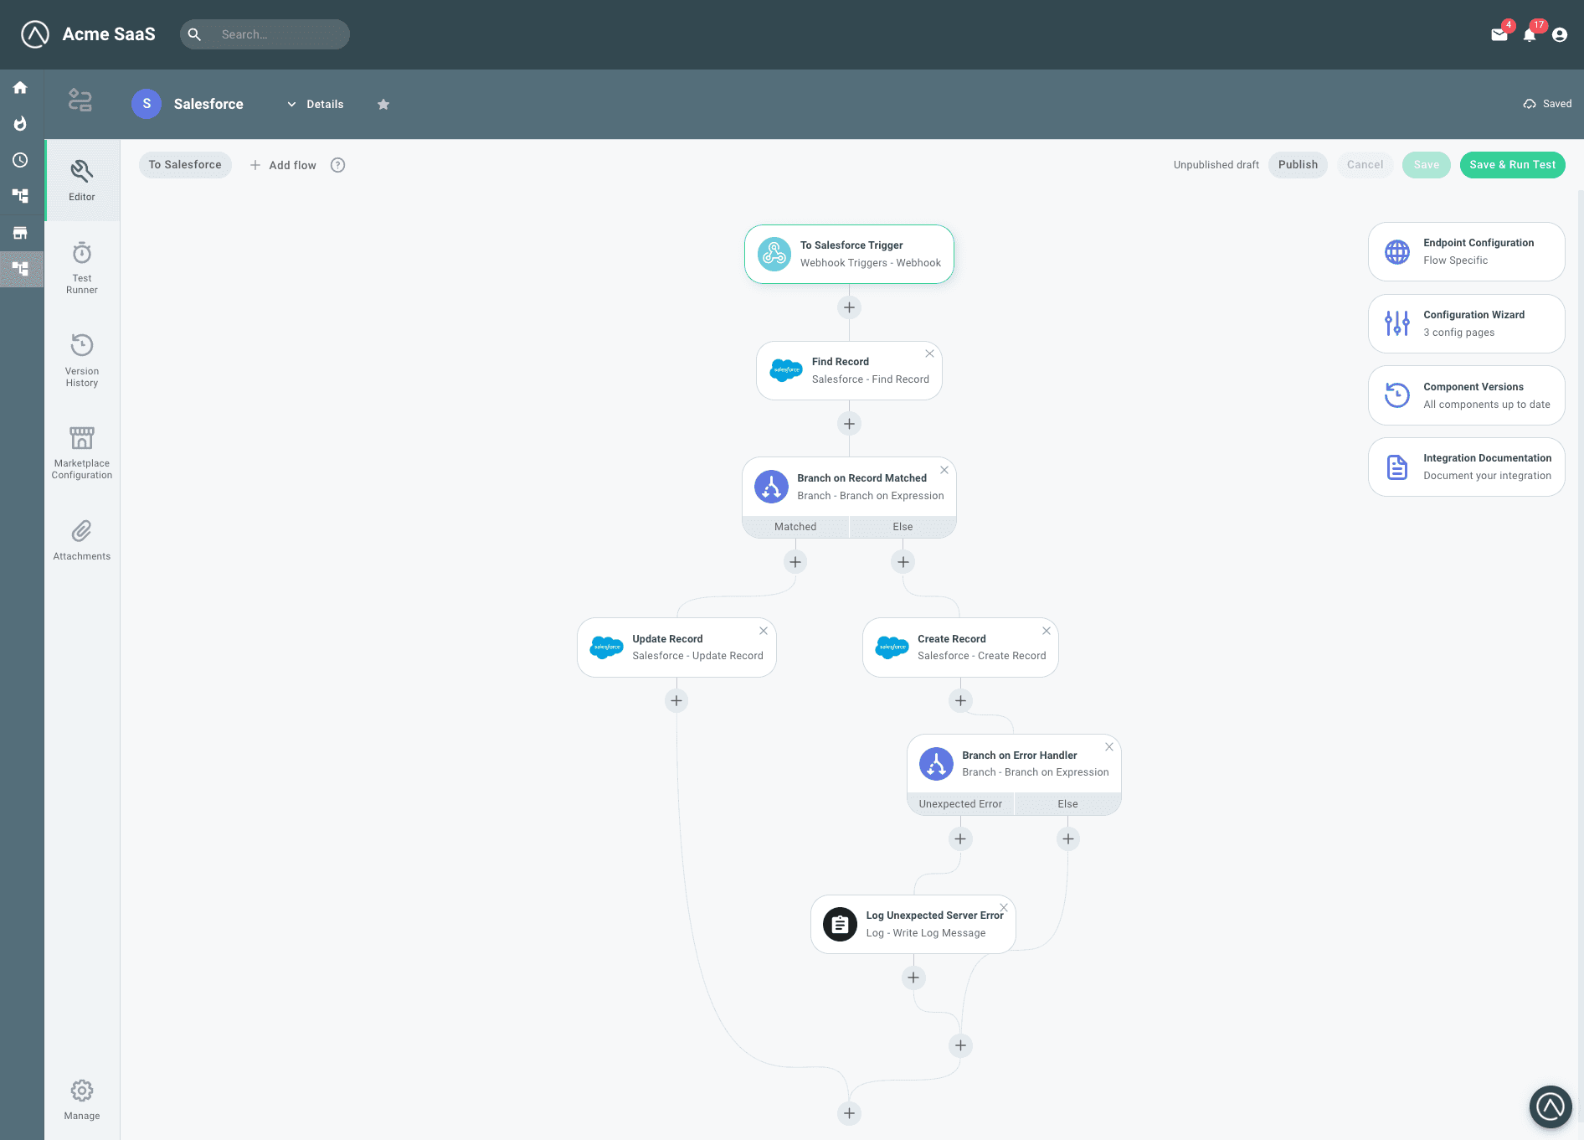1584x1140 pixels.
Task: Favorite the integration with star icon
Action: tap(383, 104)
